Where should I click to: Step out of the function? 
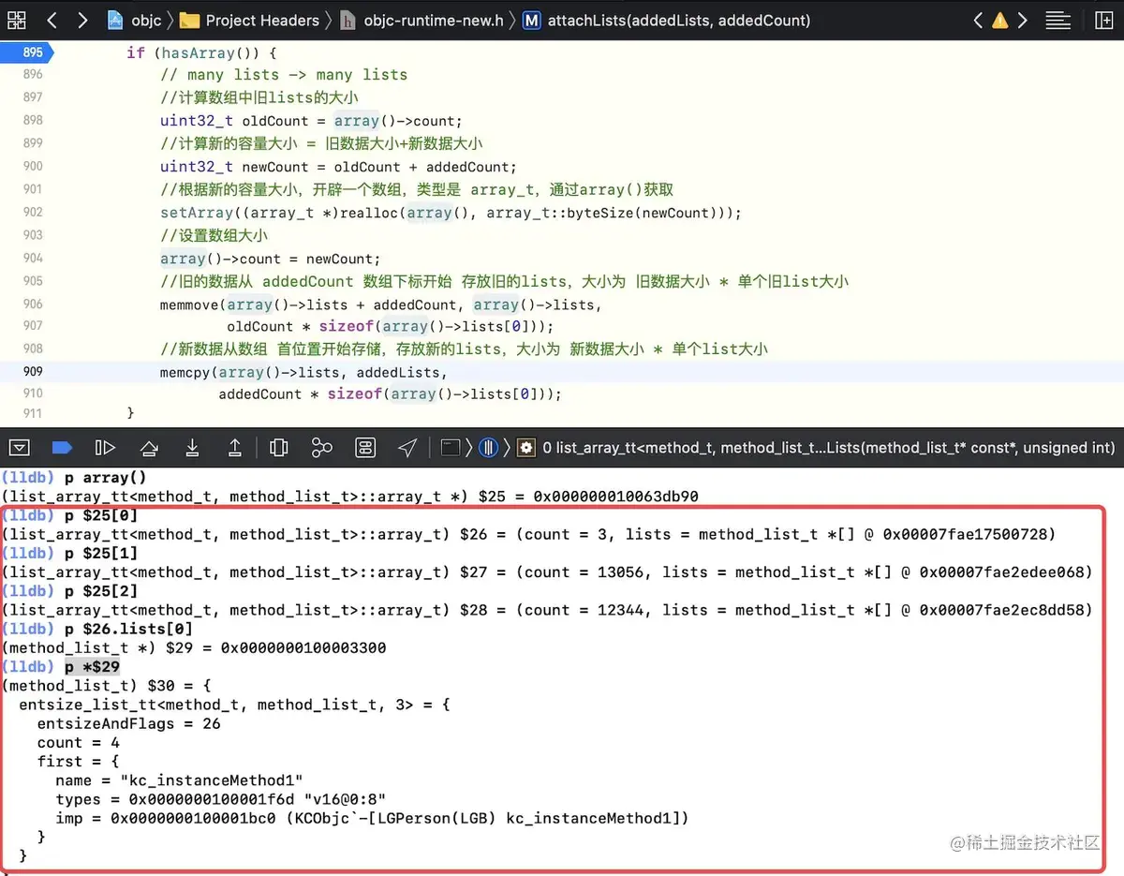click(x=235, y=448)
